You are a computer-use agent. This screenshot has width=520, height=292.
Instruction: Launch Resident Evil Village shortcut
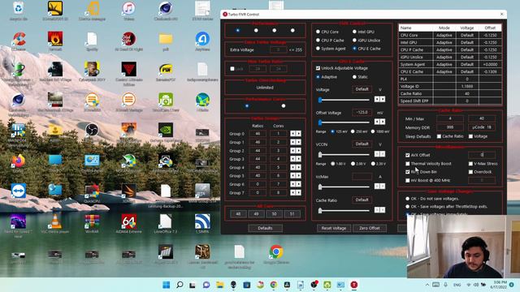coord(55,69)
